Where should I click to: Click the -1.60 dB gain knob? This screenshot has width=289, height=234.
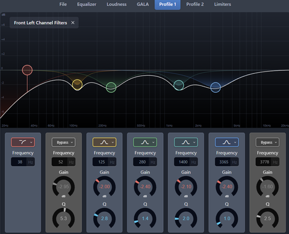pyautogui.click(x=267, y=187)
